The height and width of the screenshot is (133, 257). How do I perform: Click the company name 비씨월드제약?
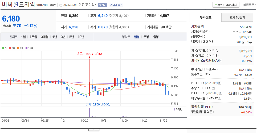[19, 4]
